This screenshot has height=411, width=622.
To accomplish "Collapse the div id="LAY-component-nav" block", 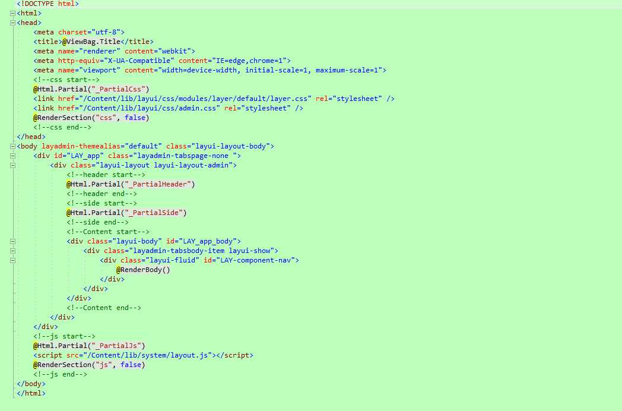I will pyautogui.click(x=12, y=260).
